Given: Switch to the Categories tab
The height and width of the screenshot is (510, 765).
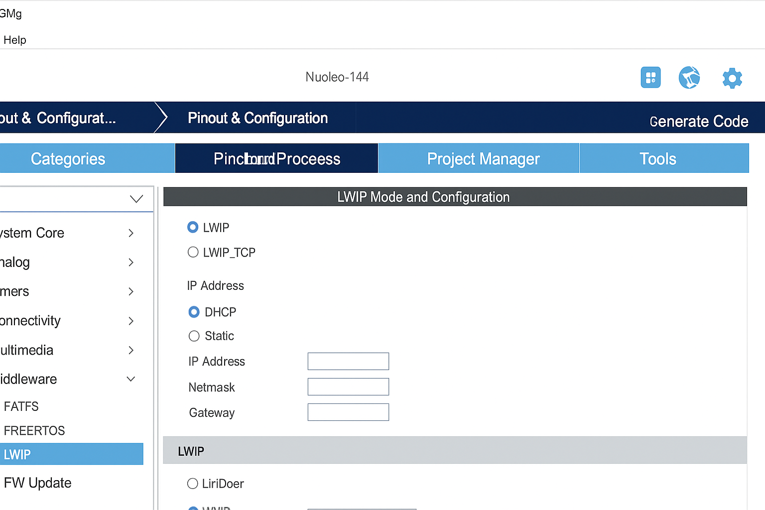Looking at the screenshot, I should pos(87,158).
